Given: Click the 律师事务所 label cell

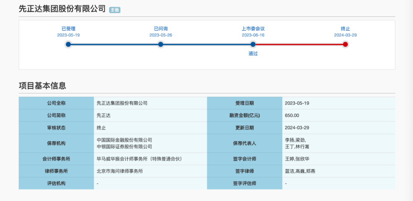Looking at the screenshot, I should [x=56, y=171].
